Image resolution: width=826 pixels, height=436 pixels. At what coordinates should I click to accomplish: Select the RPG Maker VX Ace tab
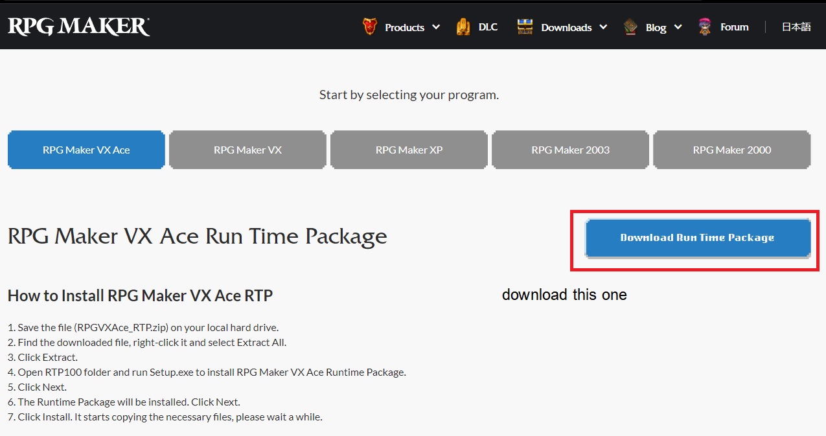(86, 150)
